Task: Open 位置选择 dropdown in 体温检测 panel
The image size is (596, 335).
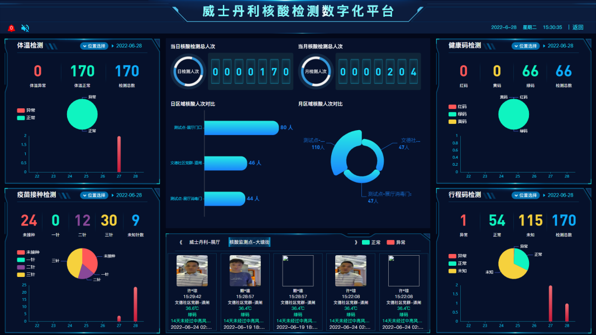Action: point(94,46)
